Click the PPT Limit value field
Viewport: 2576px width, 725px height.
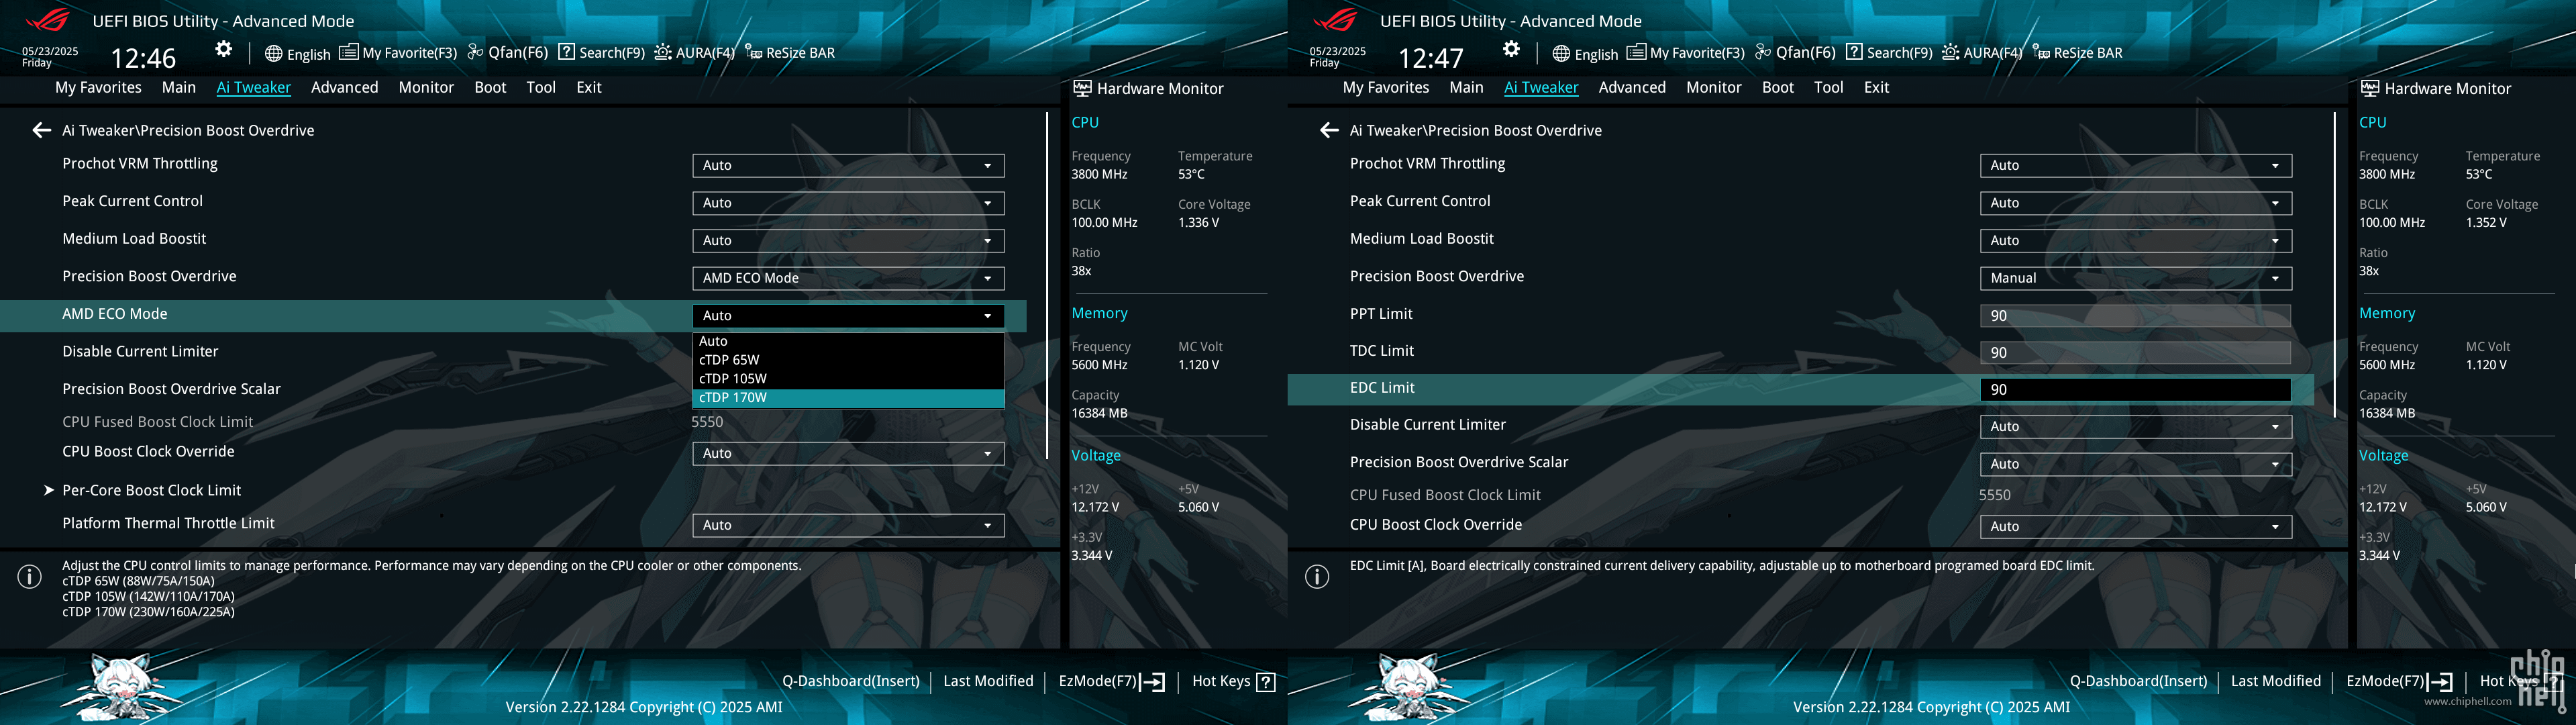point(2136,316)
